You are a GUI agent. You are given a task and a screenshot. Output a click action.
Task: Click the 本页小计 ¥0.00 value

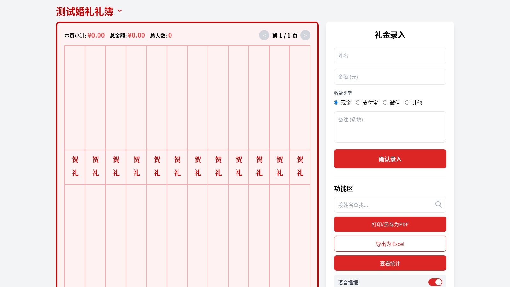click(96, 35)
